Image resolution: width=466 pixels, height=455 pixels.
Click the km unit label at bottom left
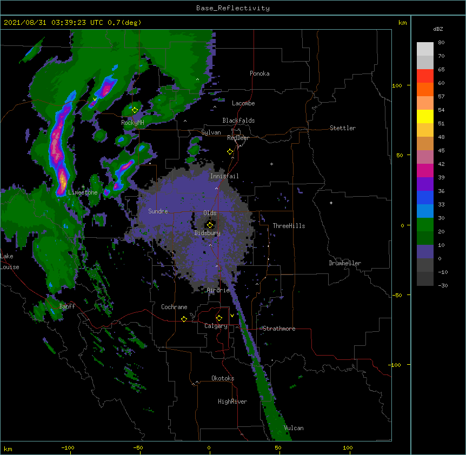pyautogui.click(x=8, y=449)
